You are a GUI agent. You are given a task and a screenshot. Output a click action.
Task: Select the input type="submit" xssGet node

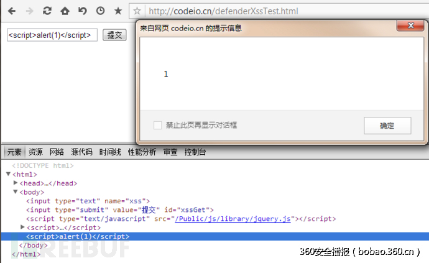(x=120, y=210)
